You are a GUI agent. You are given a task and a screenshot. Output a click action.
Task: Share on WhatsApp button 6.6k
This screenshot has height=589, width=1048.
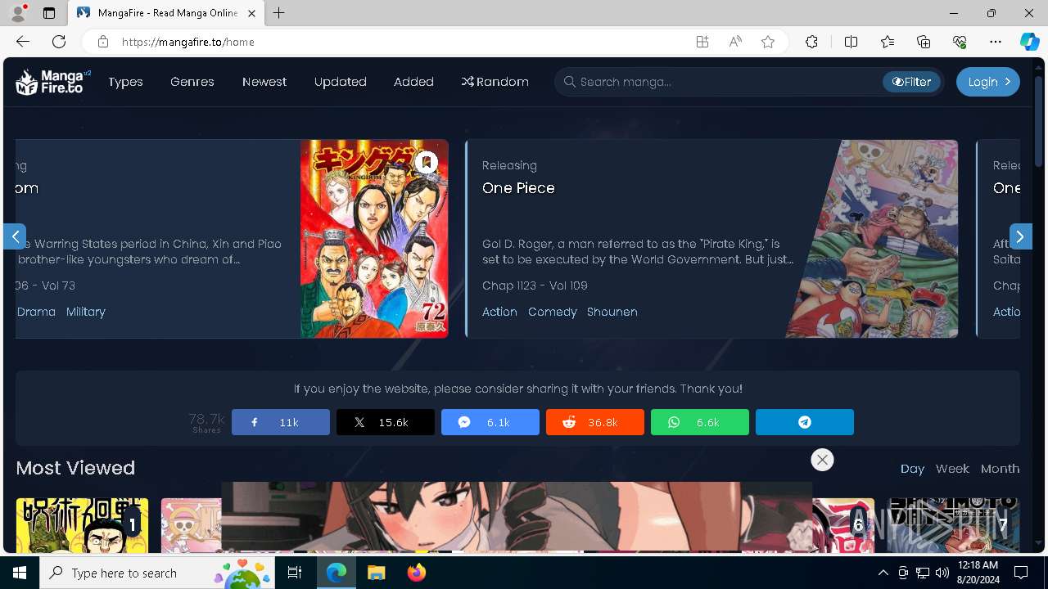tap(700, 422)
